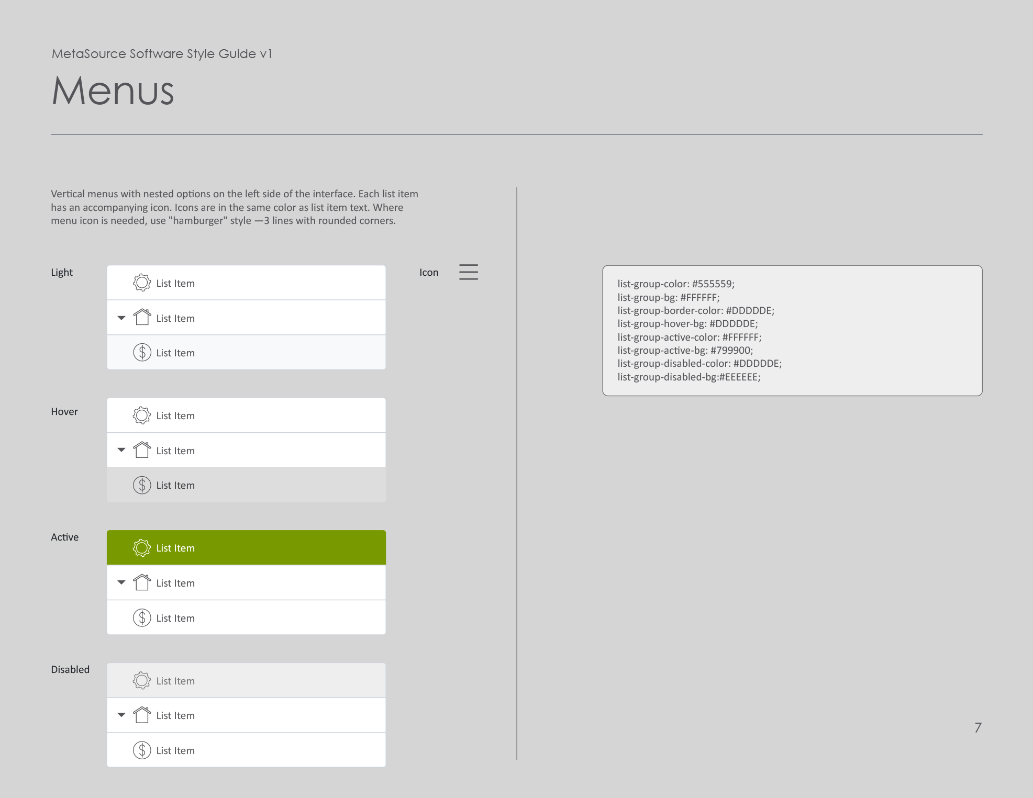The height and width of the screenshot is (798, 1033).
Task: Click the gear icon in the Active green item
Action: pos(141,547)
